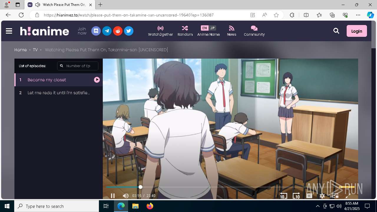Toggle closed captions
The image size is (377, 212).
pyautogui.click(x=309, y=196)
